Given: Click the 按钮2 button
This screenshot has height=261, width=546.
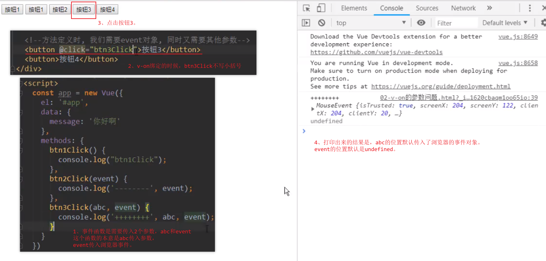Looking at the screenshot, I should pyautogui.click(x=60, y=10).
